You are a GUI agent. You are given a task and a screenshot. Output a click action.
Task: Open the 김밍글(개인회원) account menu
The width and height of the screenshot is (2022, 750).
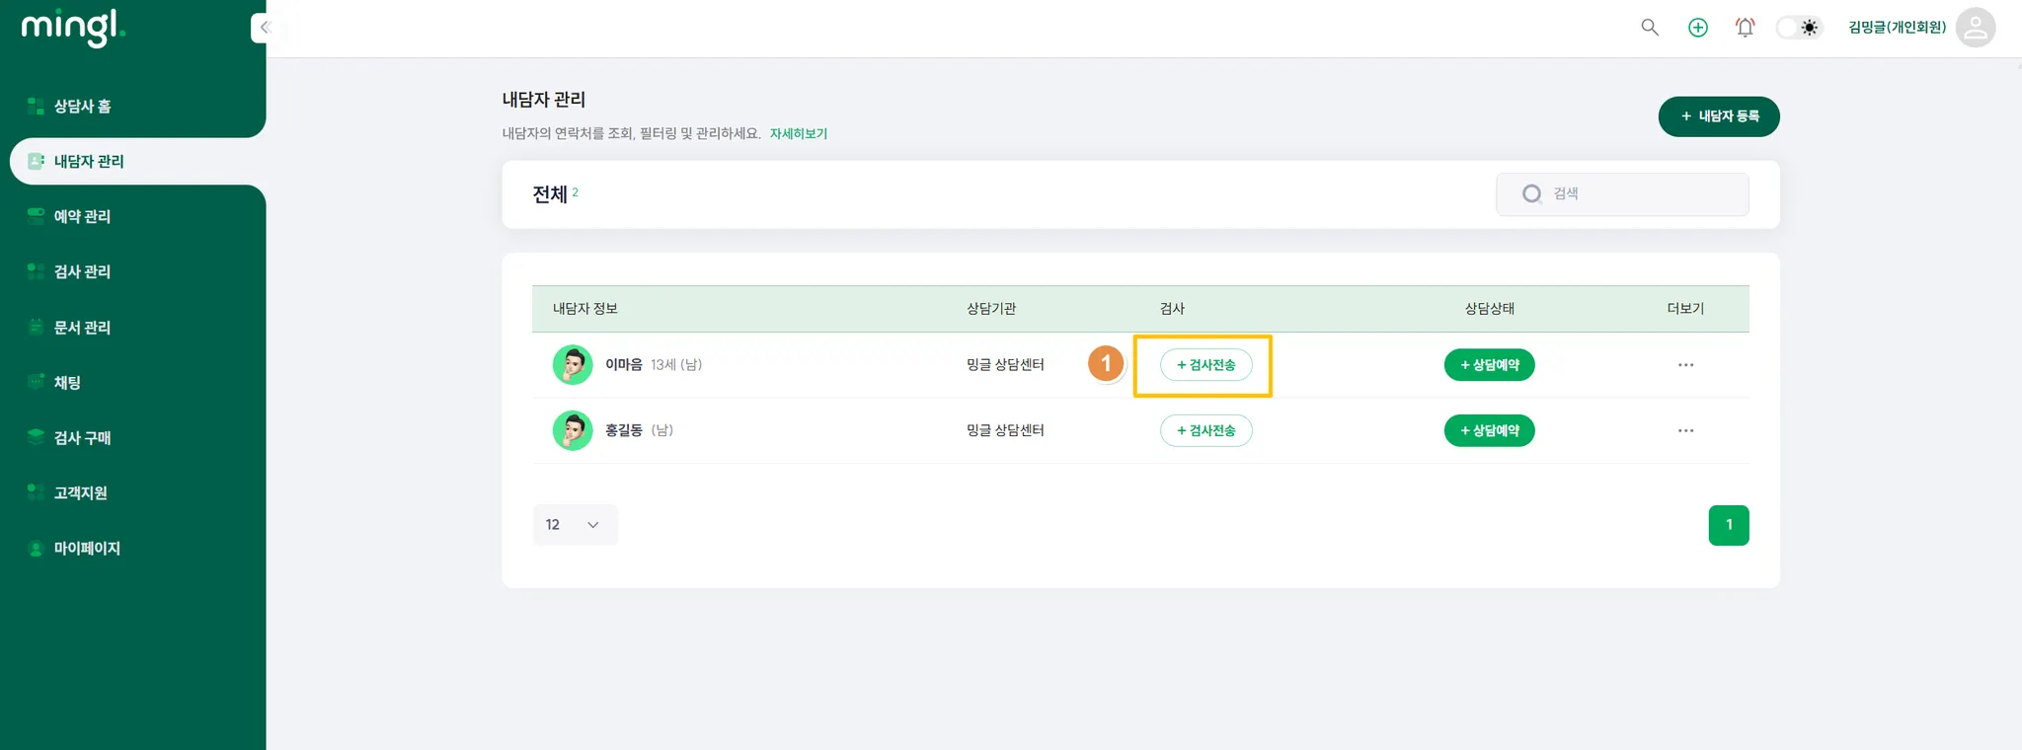coord(1897,28)
